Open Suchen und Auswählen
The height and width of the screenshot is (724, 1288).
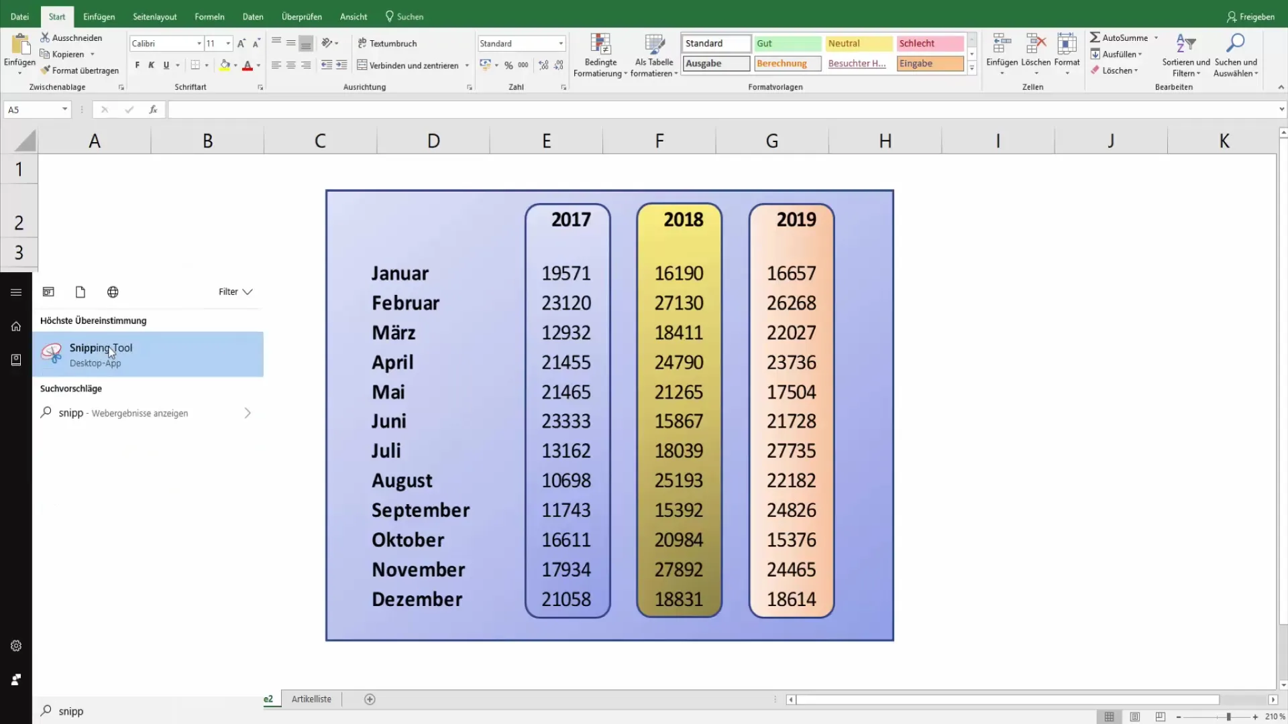[1236, 55]
